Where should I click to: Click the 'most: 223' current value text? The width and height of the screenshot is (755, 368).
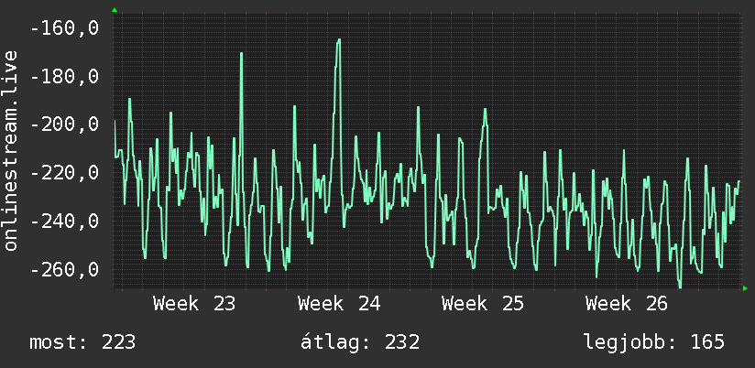(x=82, y=342)
